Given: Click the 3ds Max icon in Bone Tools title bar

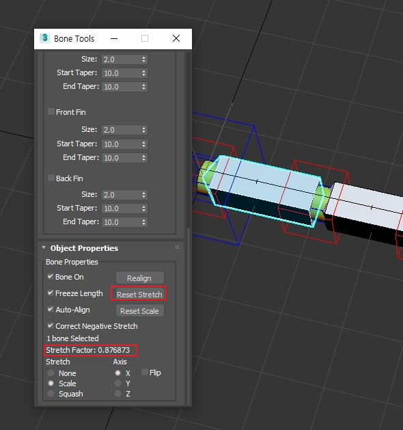Looking at the screenshot, I should point(45,38).
